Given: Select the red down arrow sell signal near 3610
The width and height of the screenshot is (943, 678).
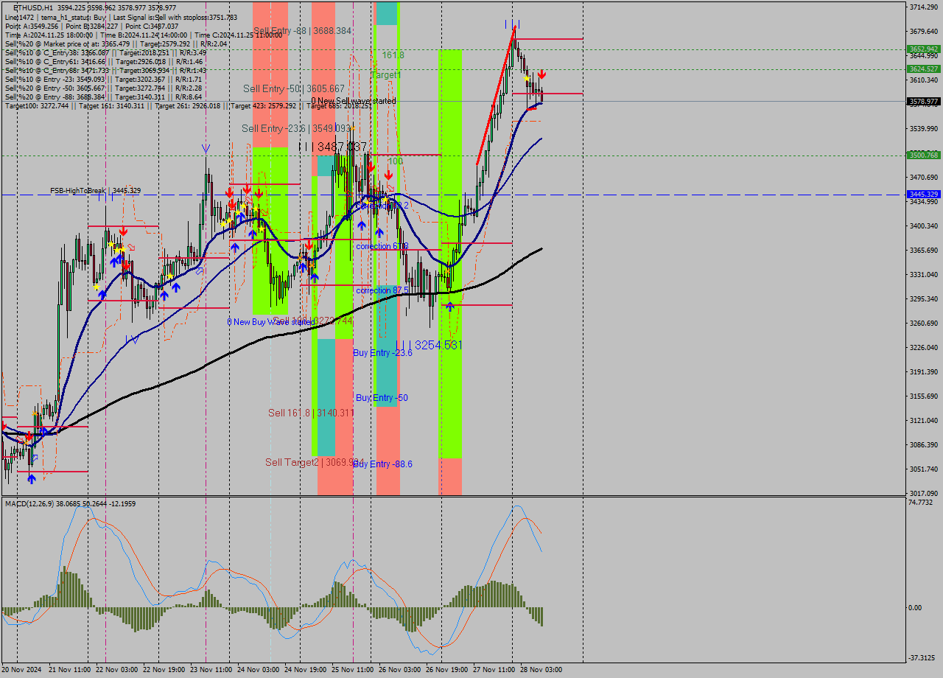Looking at the screenshot, I should (x=541, y=74).
